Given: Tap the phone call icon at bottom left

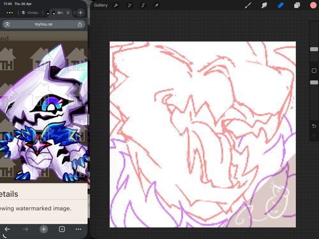Looking at the screenshot, I should coord(4,236).
